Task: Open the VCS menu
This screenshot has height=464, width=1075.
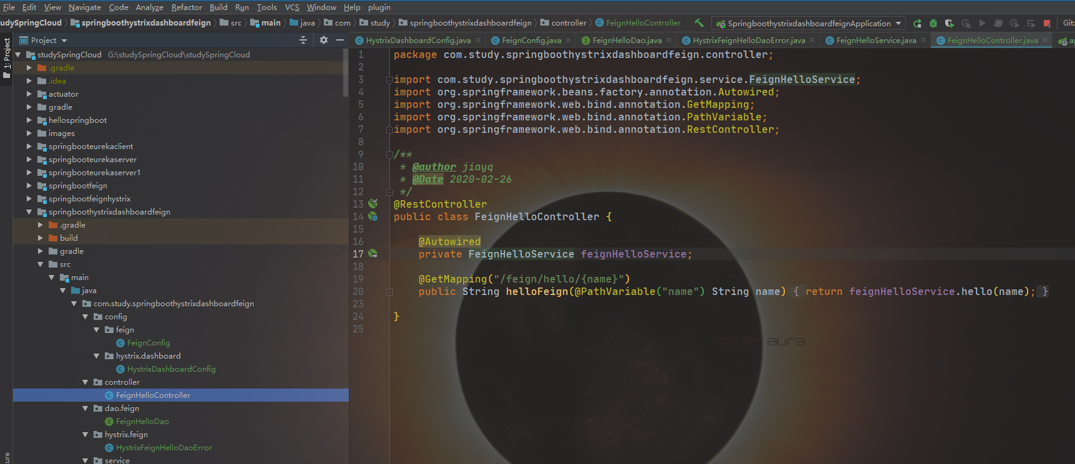Action: point(292,7)
